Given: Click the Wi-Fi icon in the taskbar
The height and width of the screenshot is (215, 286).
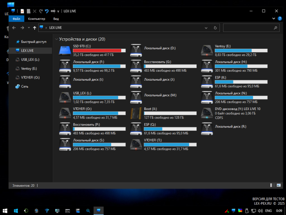Looking at the screenshot, I should click(47, 210).
